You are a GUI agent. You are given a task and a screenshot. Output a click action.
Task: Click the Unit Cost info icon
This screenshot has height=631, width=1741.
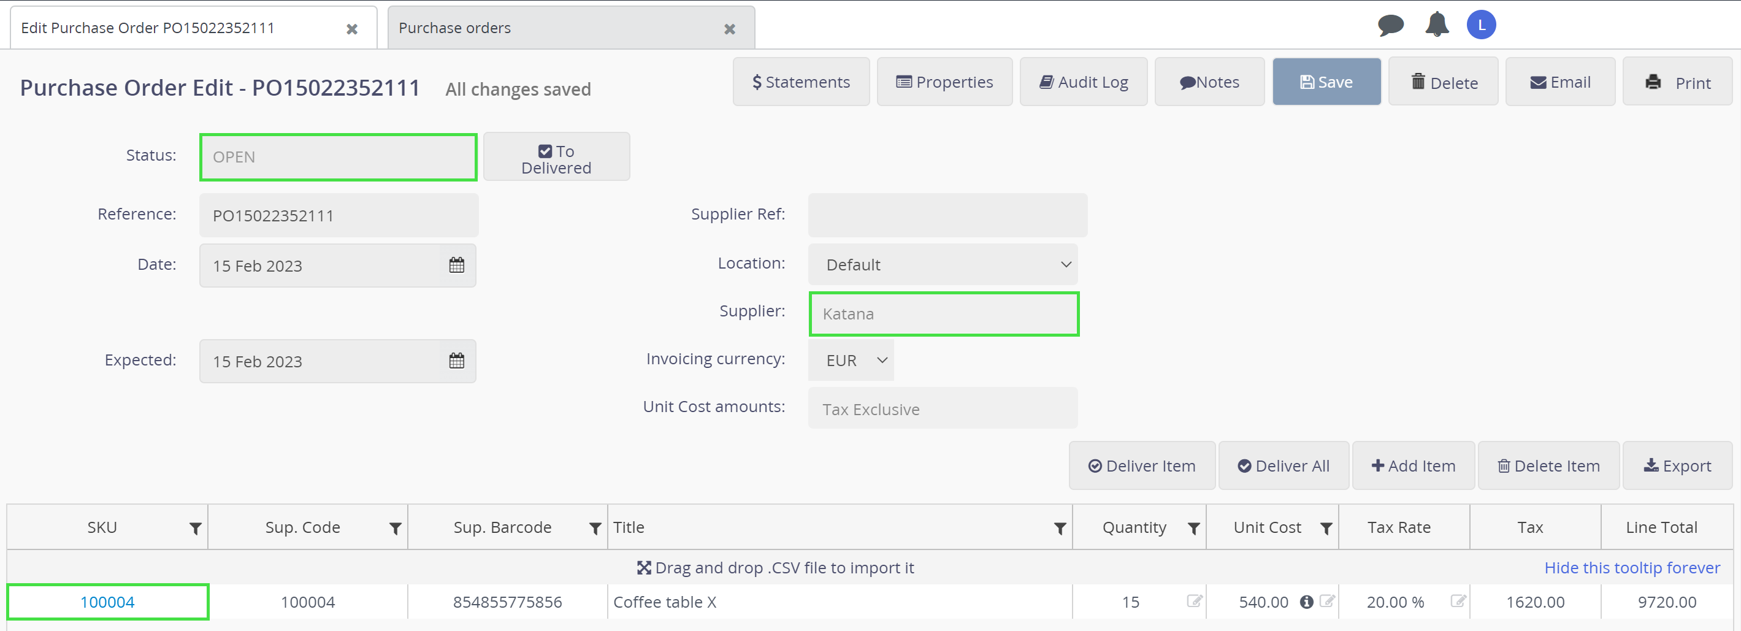point(1306,602)
